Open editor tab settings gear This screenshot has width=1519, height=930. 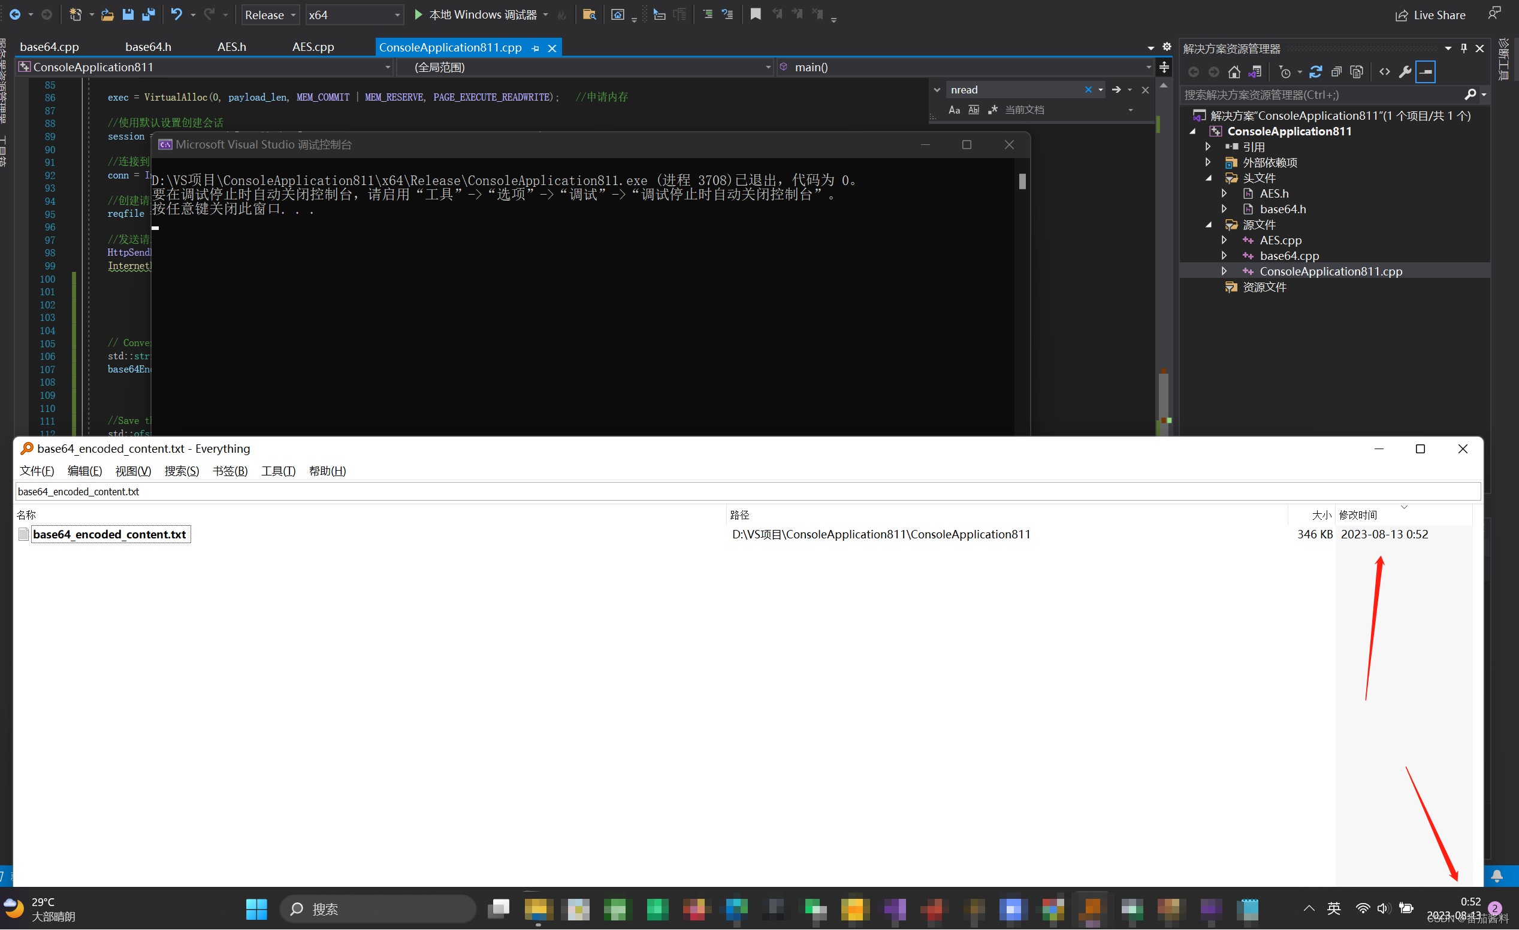coord(1167,47)
